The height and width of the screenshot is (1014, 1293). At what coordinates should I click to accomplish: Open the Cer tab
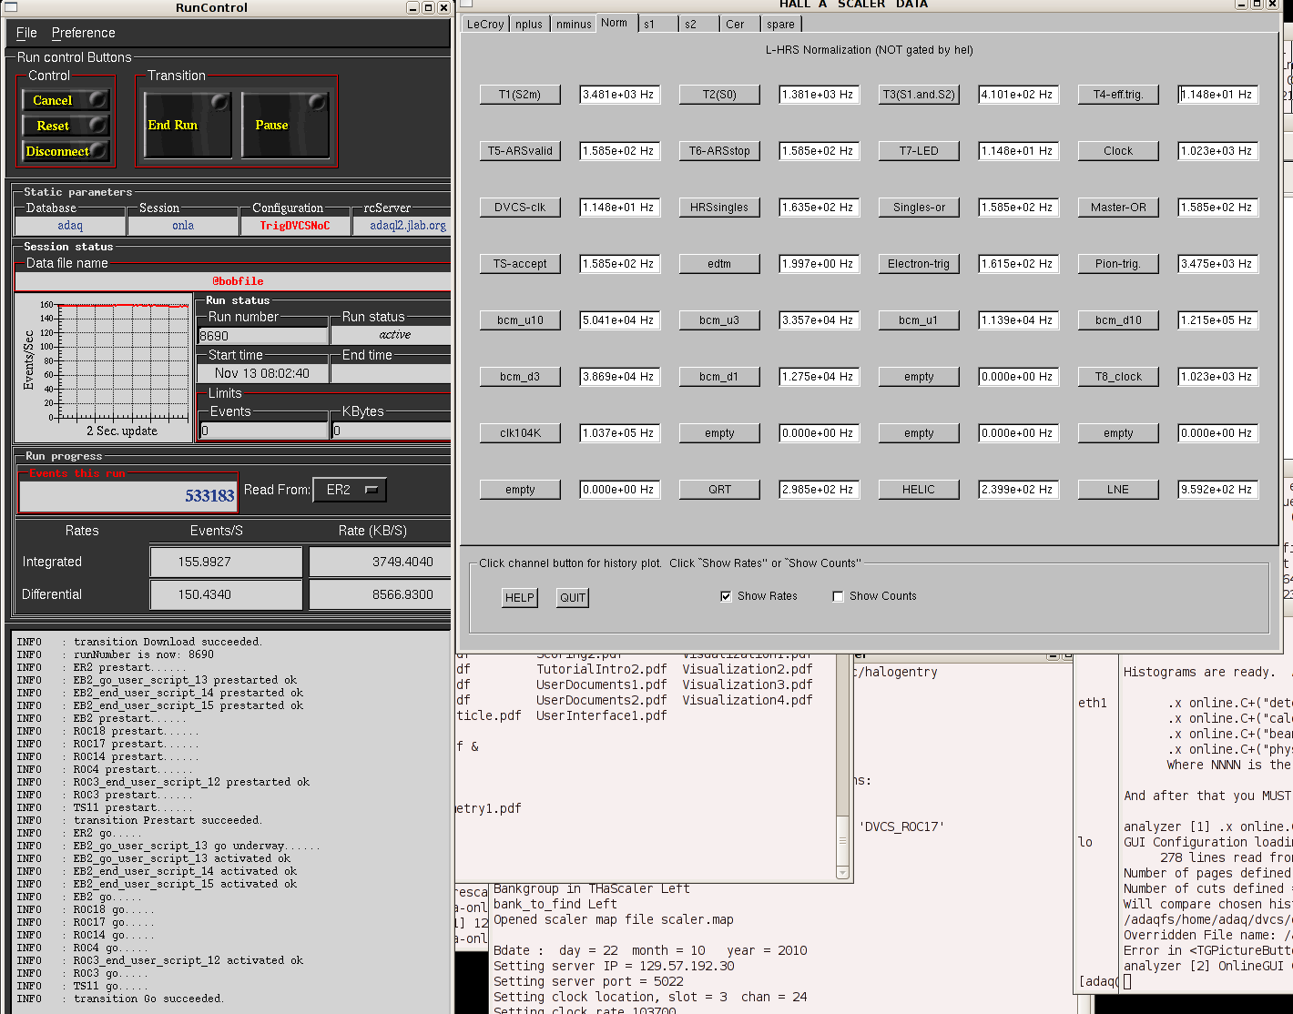740,25
